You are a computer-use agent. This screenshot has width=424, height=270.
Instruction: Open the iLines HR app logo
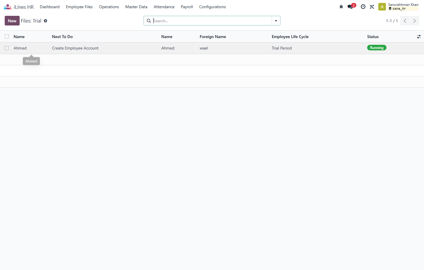point(8,7)
